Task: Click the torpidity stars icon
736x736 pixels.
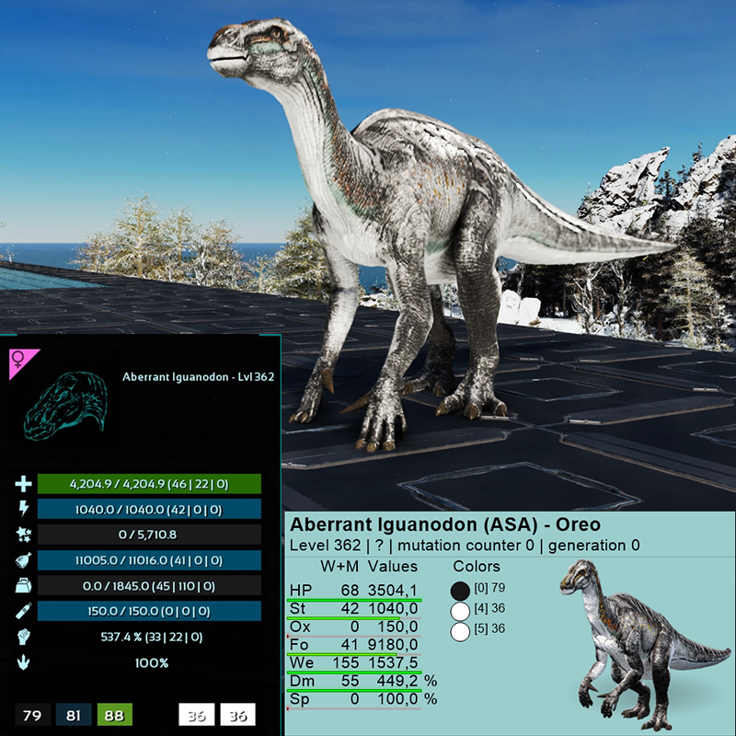Action: [24, 535]
